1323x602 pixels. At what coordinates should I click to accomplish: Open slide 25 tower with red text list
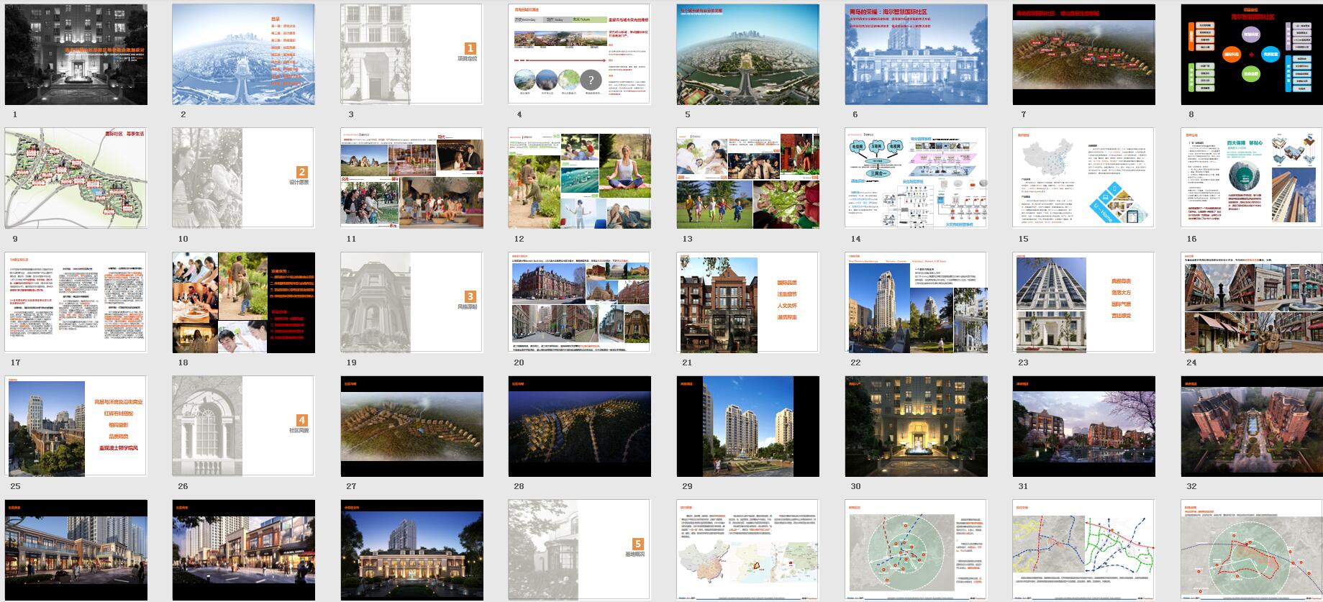[x=76, y=426]
